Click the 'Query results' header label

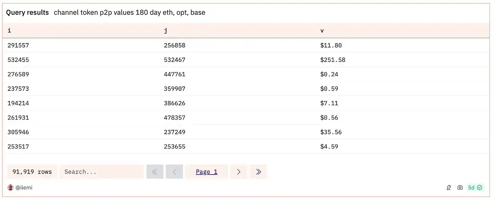[27, 12]
